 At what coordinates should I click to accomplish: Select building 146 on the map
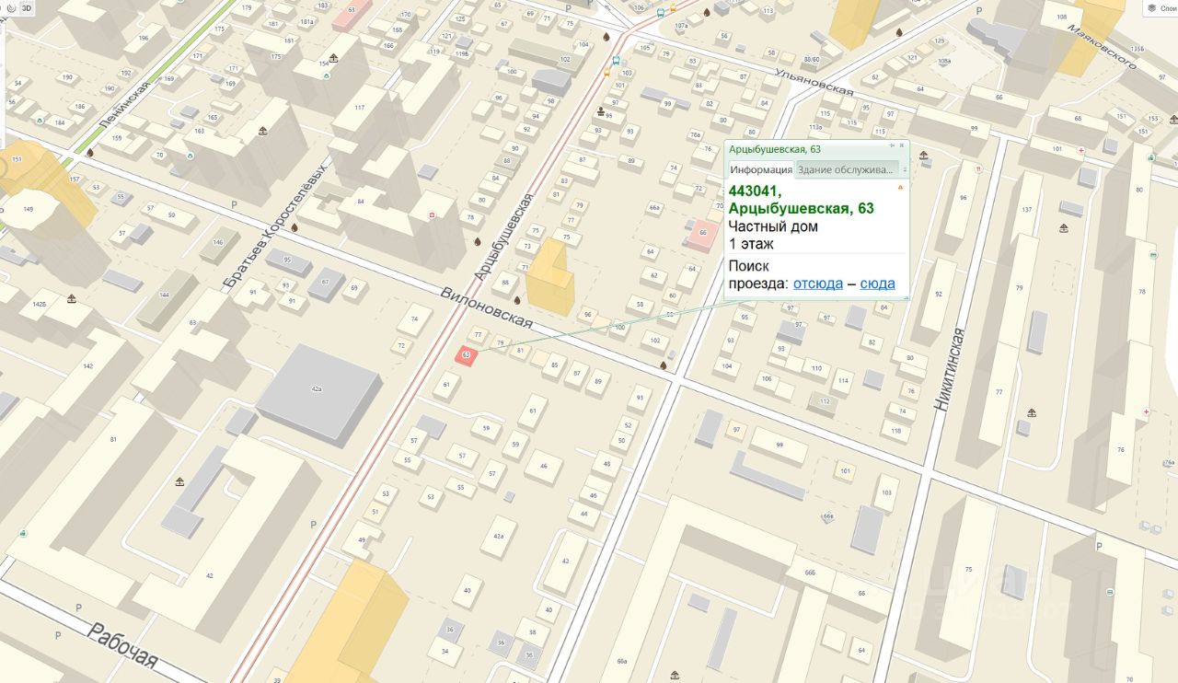(x=220, y=245)
